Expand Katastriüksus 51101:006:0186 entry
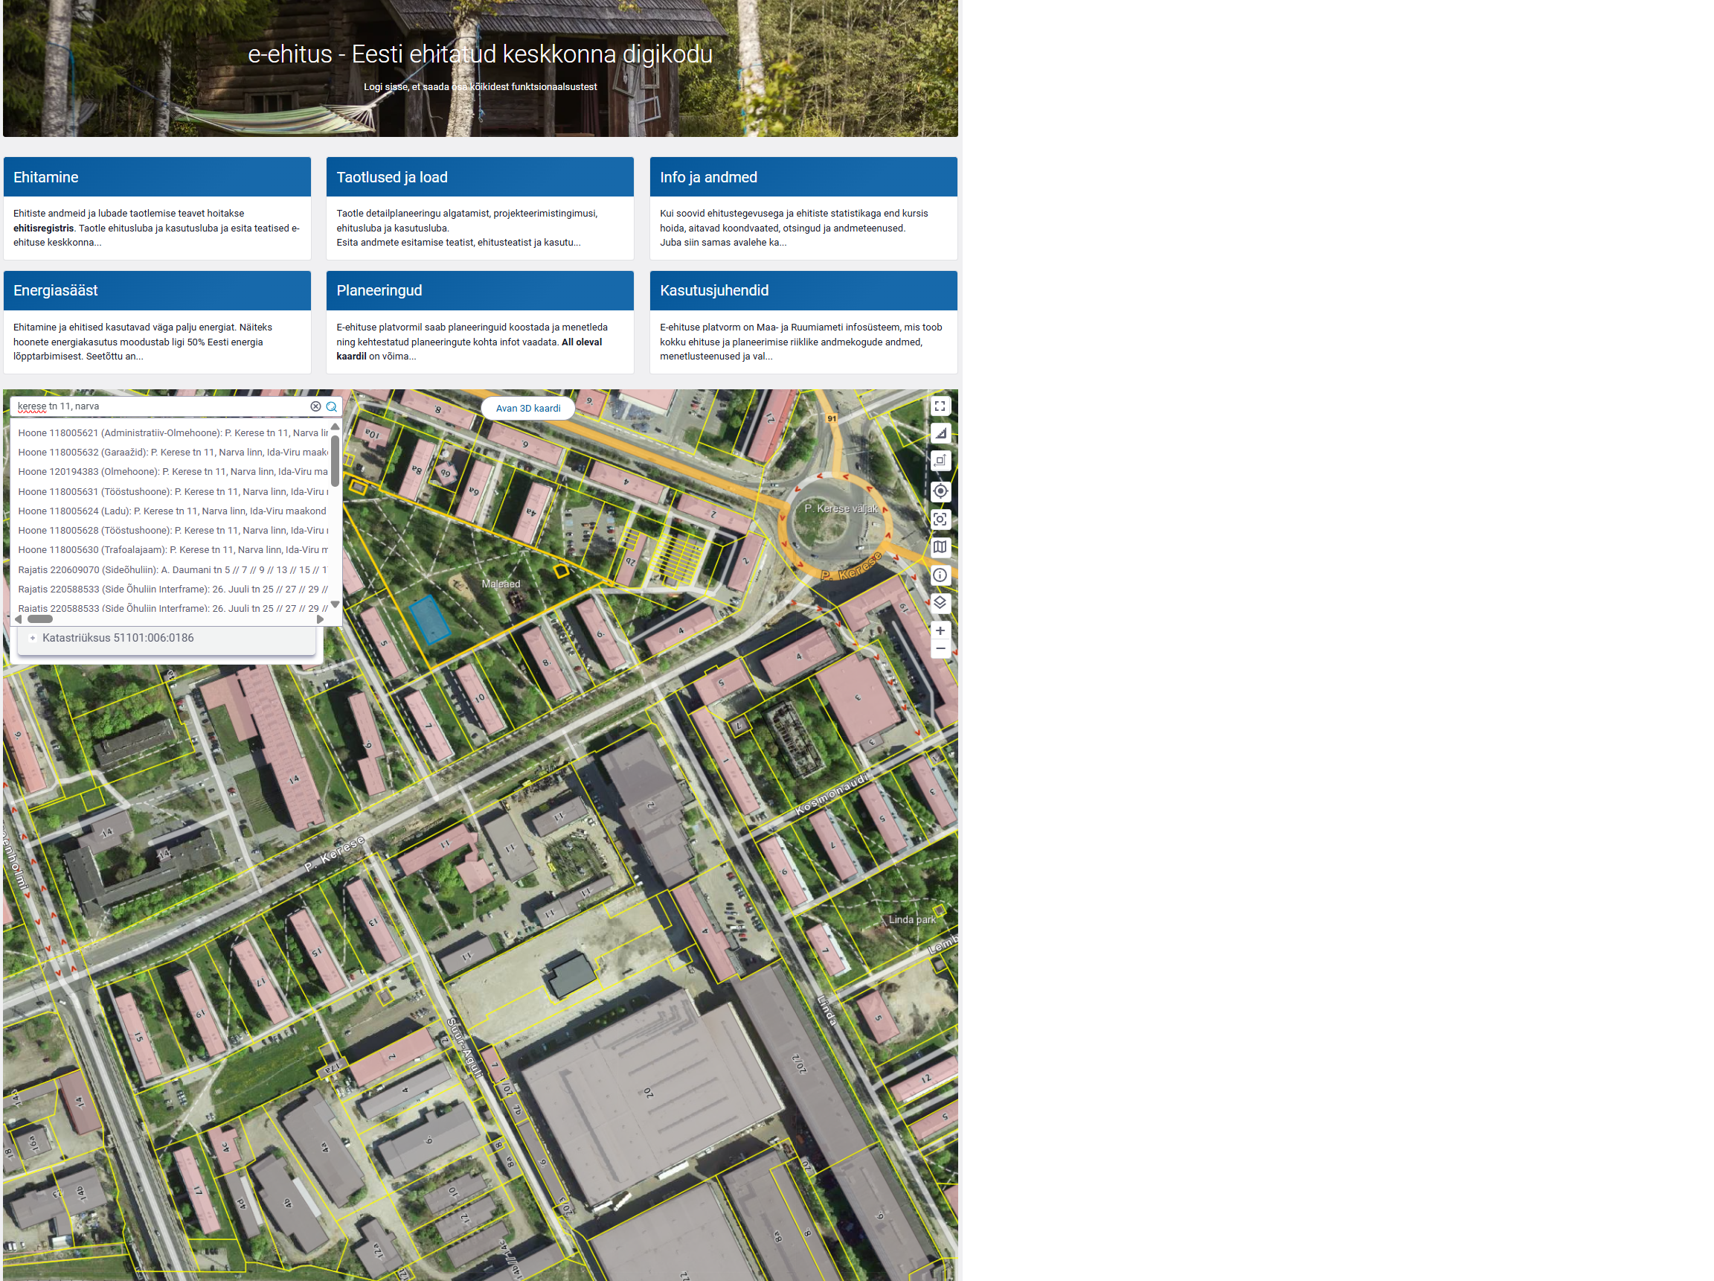This screenshot has width=1714, height=1281. 33,638
